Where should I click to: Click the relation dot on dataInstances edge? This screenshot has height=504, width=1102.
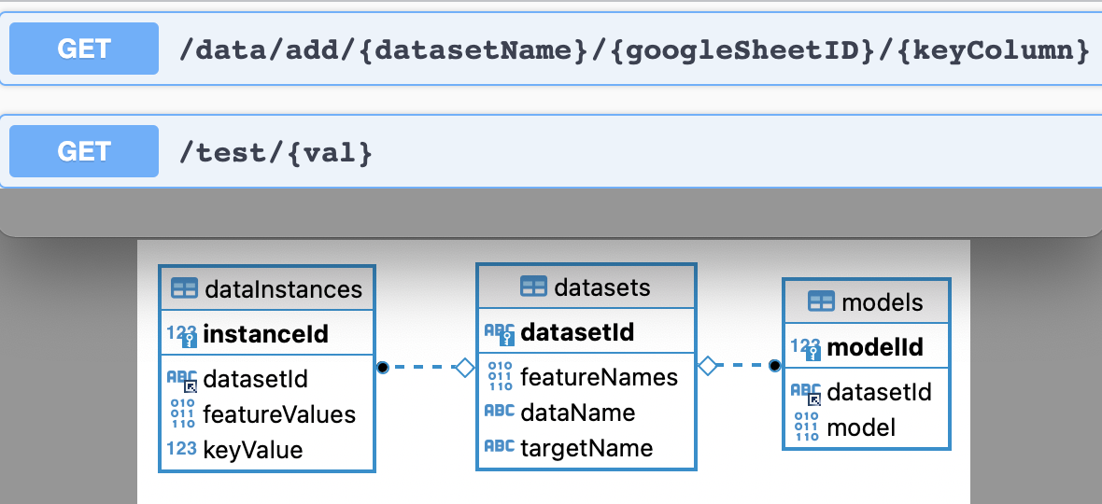click(382, 367)
